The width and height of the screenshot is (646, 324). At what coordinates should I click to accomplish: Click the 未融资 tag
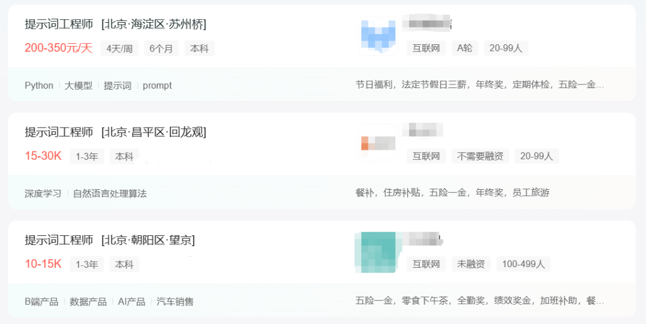[471, 264]
